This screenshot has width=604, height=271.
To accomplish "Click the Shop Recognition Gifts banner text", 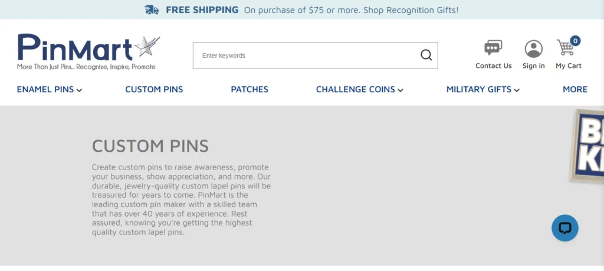I will [411, 10].
